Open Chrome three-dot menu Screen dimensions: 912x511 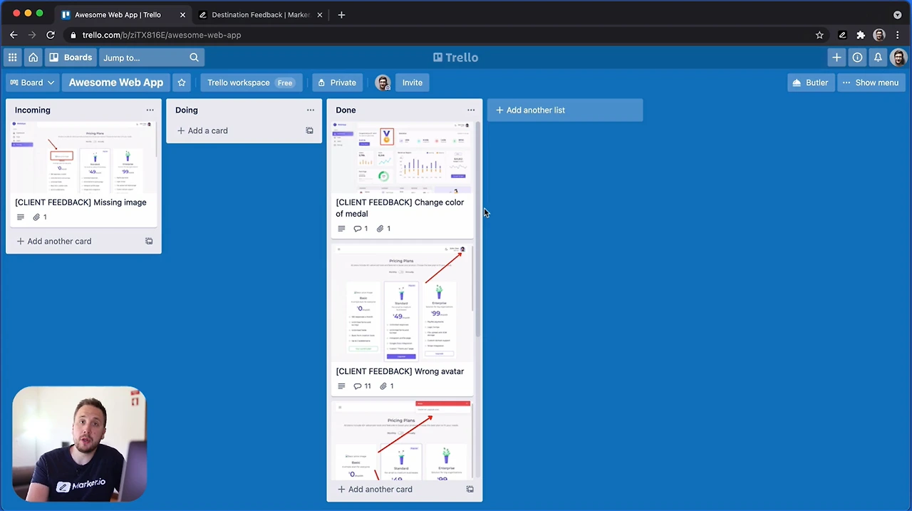898,35
